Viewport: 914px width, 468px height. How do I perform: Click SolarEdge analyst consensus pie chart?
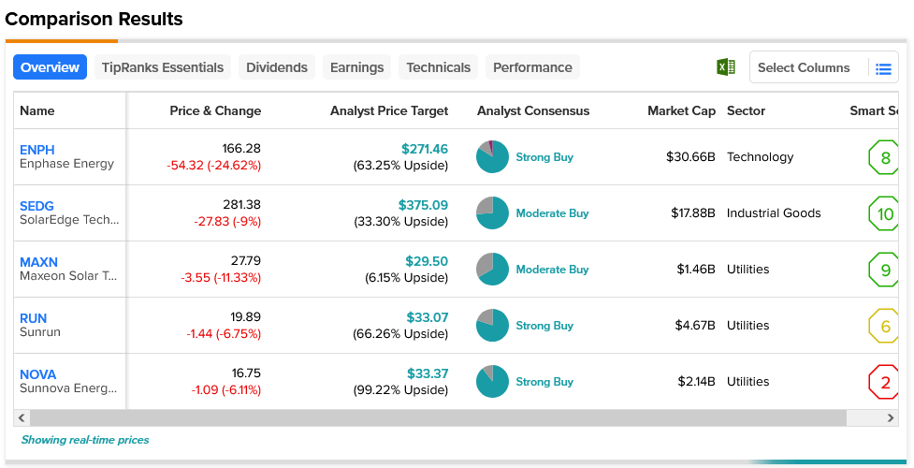(x=492, y=213)
